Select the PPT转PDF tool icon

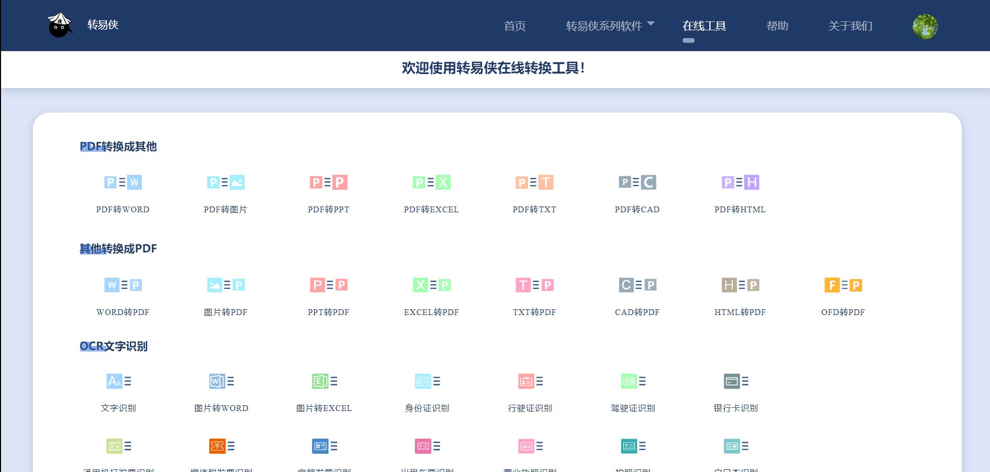click(328, 285)
